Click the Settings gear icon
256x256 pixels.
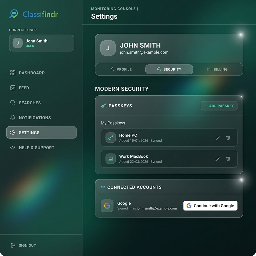click(x=13, y=132)
